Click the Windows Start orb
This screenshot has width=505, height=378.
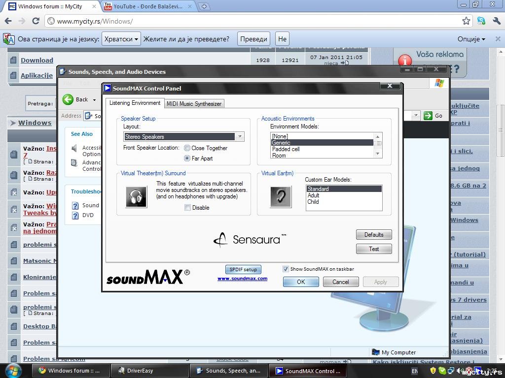pos(13,371)
